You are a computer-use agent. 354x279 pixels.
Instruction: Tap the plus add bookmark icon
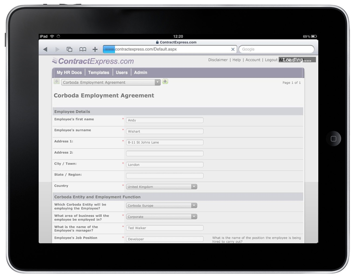(x=95, y=49)
